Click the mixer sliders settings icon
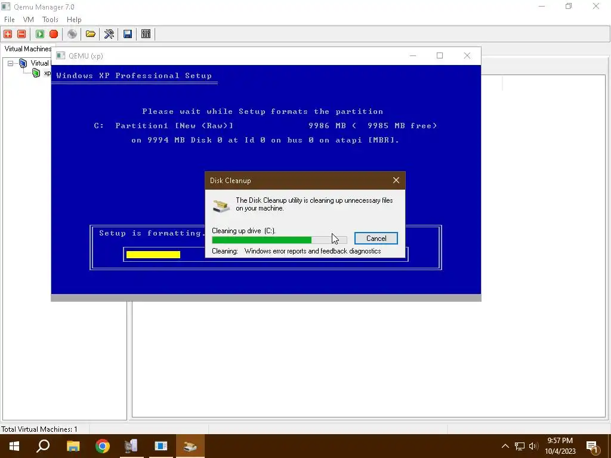The width and height of the screenshot is (611, 458). pos(146,34)
